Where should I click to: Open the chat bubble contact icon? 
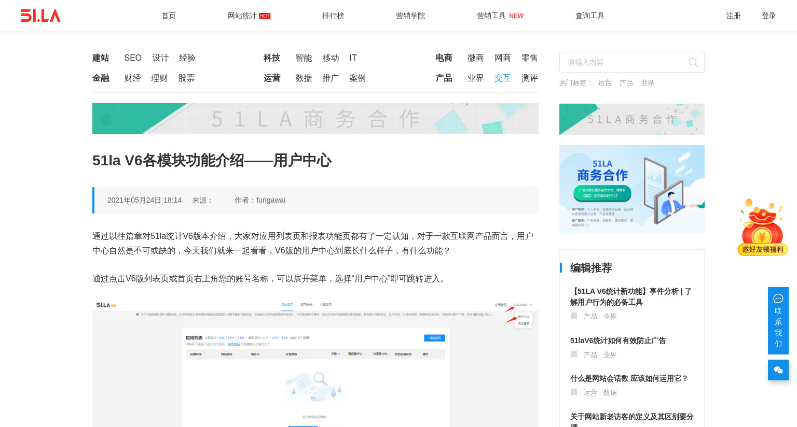pyautogui.click(x=778, y=298)
